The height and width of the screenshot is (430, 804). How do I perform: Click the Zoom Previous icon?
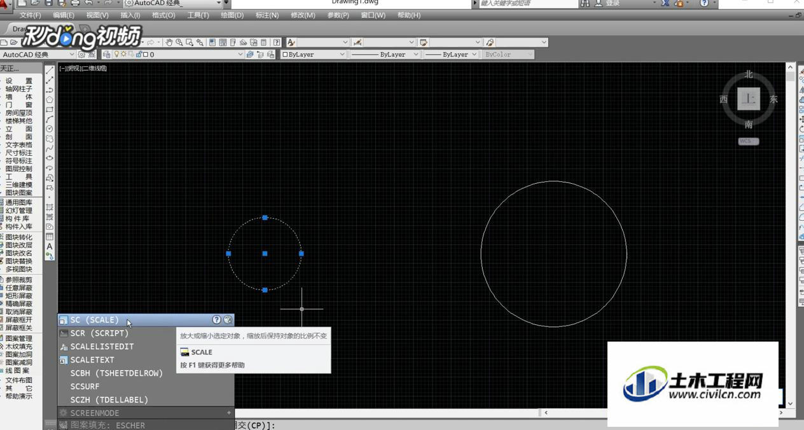click(x=200, y=43)
